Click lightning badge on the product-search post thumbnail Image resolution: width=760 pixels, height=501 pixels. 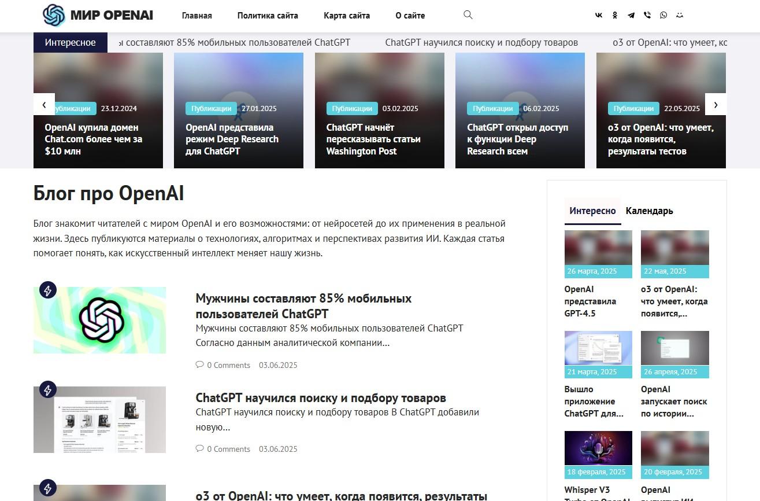[48, 389]
